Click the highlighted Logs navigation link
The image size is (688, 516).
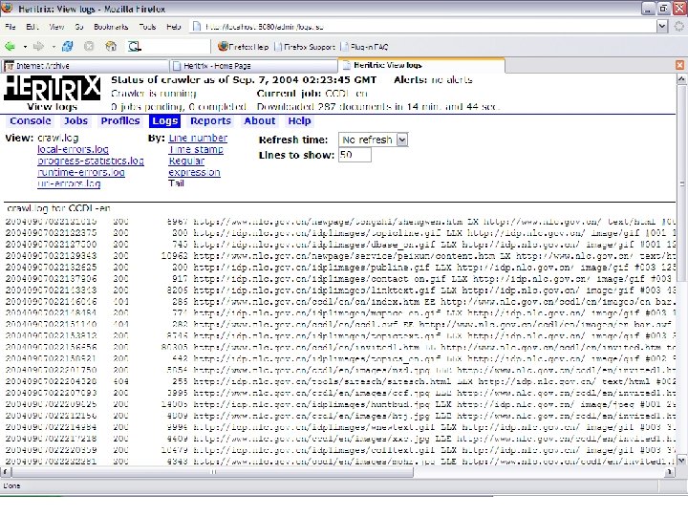pyautogui.click(x=164, y=121)
